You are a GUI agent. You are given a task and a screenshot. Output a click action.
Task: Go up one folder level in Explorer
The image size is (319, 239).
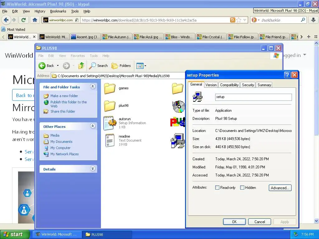point(81,66)
